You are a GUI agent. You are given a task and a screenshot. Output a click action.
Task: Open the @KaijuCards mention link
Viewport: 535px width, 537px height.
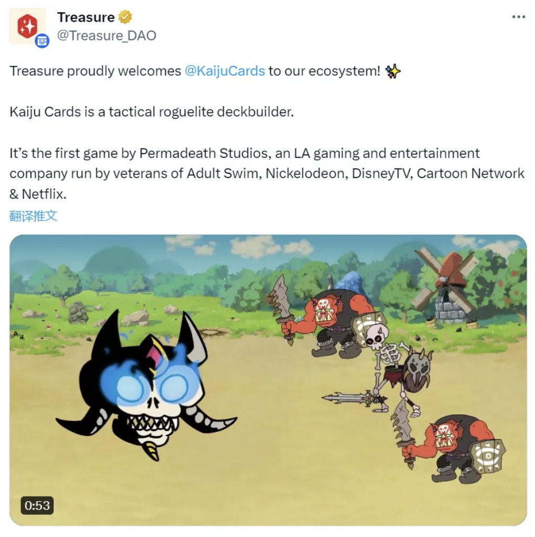225,71
